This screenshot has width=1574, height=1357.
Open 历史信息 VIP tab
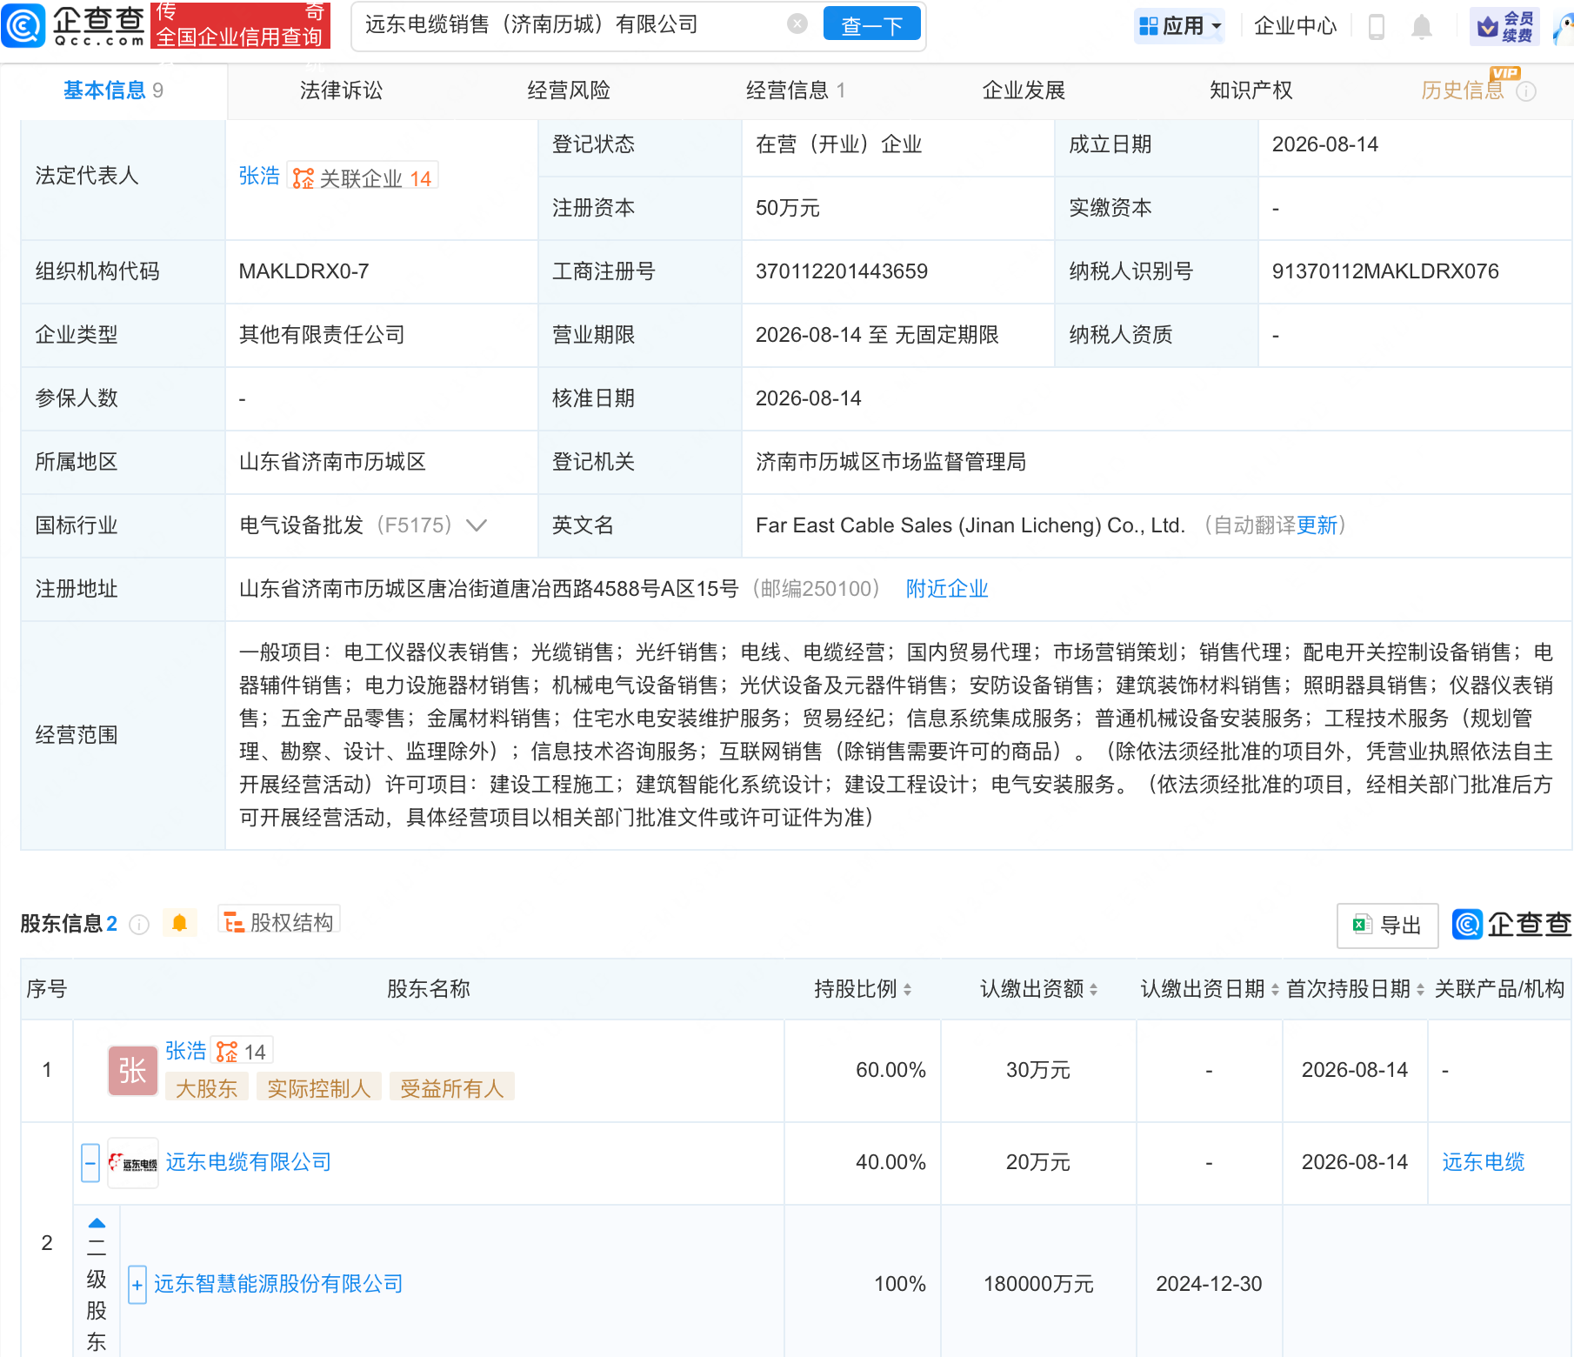pyautogui.click(x=1463, y=90)
